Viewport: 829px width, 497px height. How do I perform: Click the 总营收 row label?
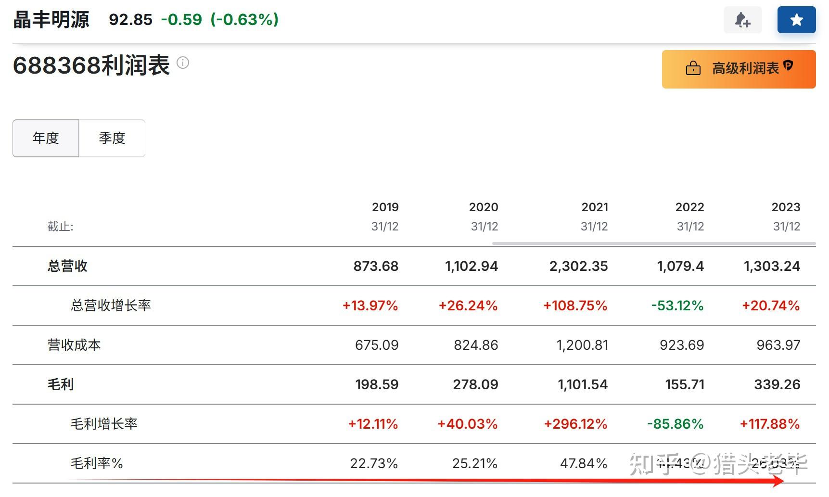[x=67, y=266]
